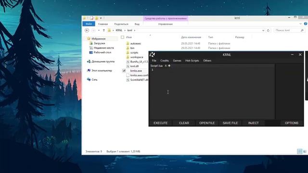Viewport: 308px width, 173px height.
Task: Go forward in File Explorer
Action: click(93, 30)
